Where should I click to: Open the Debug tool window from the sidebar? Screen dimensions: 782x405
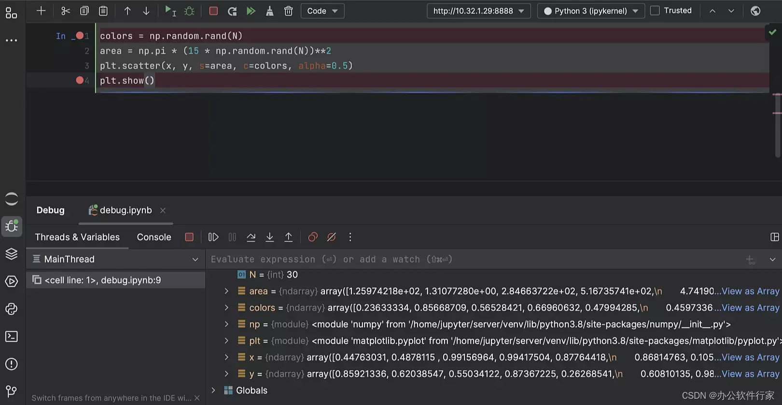tap(12, 226)
